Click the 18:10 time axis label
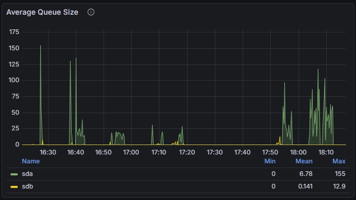356x200 pixels. tap(326, 152)
